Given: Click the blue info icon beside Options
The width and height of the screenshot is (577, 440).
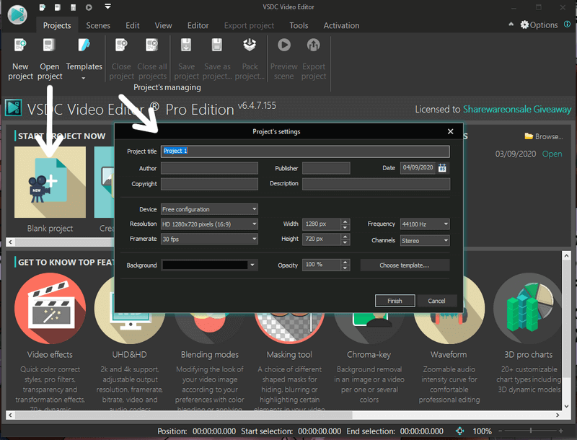Looking at the screenshot, I should pyautogui.click(x=567, y=25).
